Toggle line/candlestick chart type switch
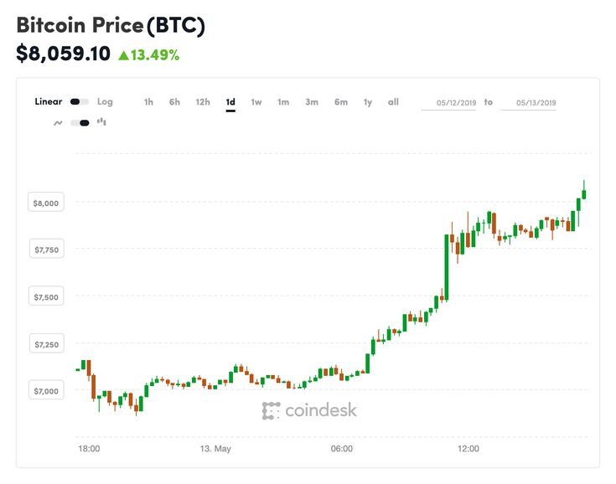This screenshot has width=616, height=484. [80, 122]
